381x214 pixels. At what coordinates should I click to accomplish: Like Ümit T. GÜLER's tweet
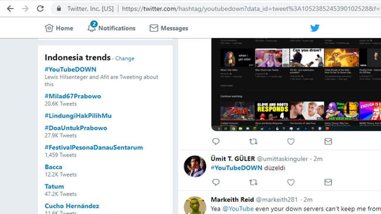(291, 183)
